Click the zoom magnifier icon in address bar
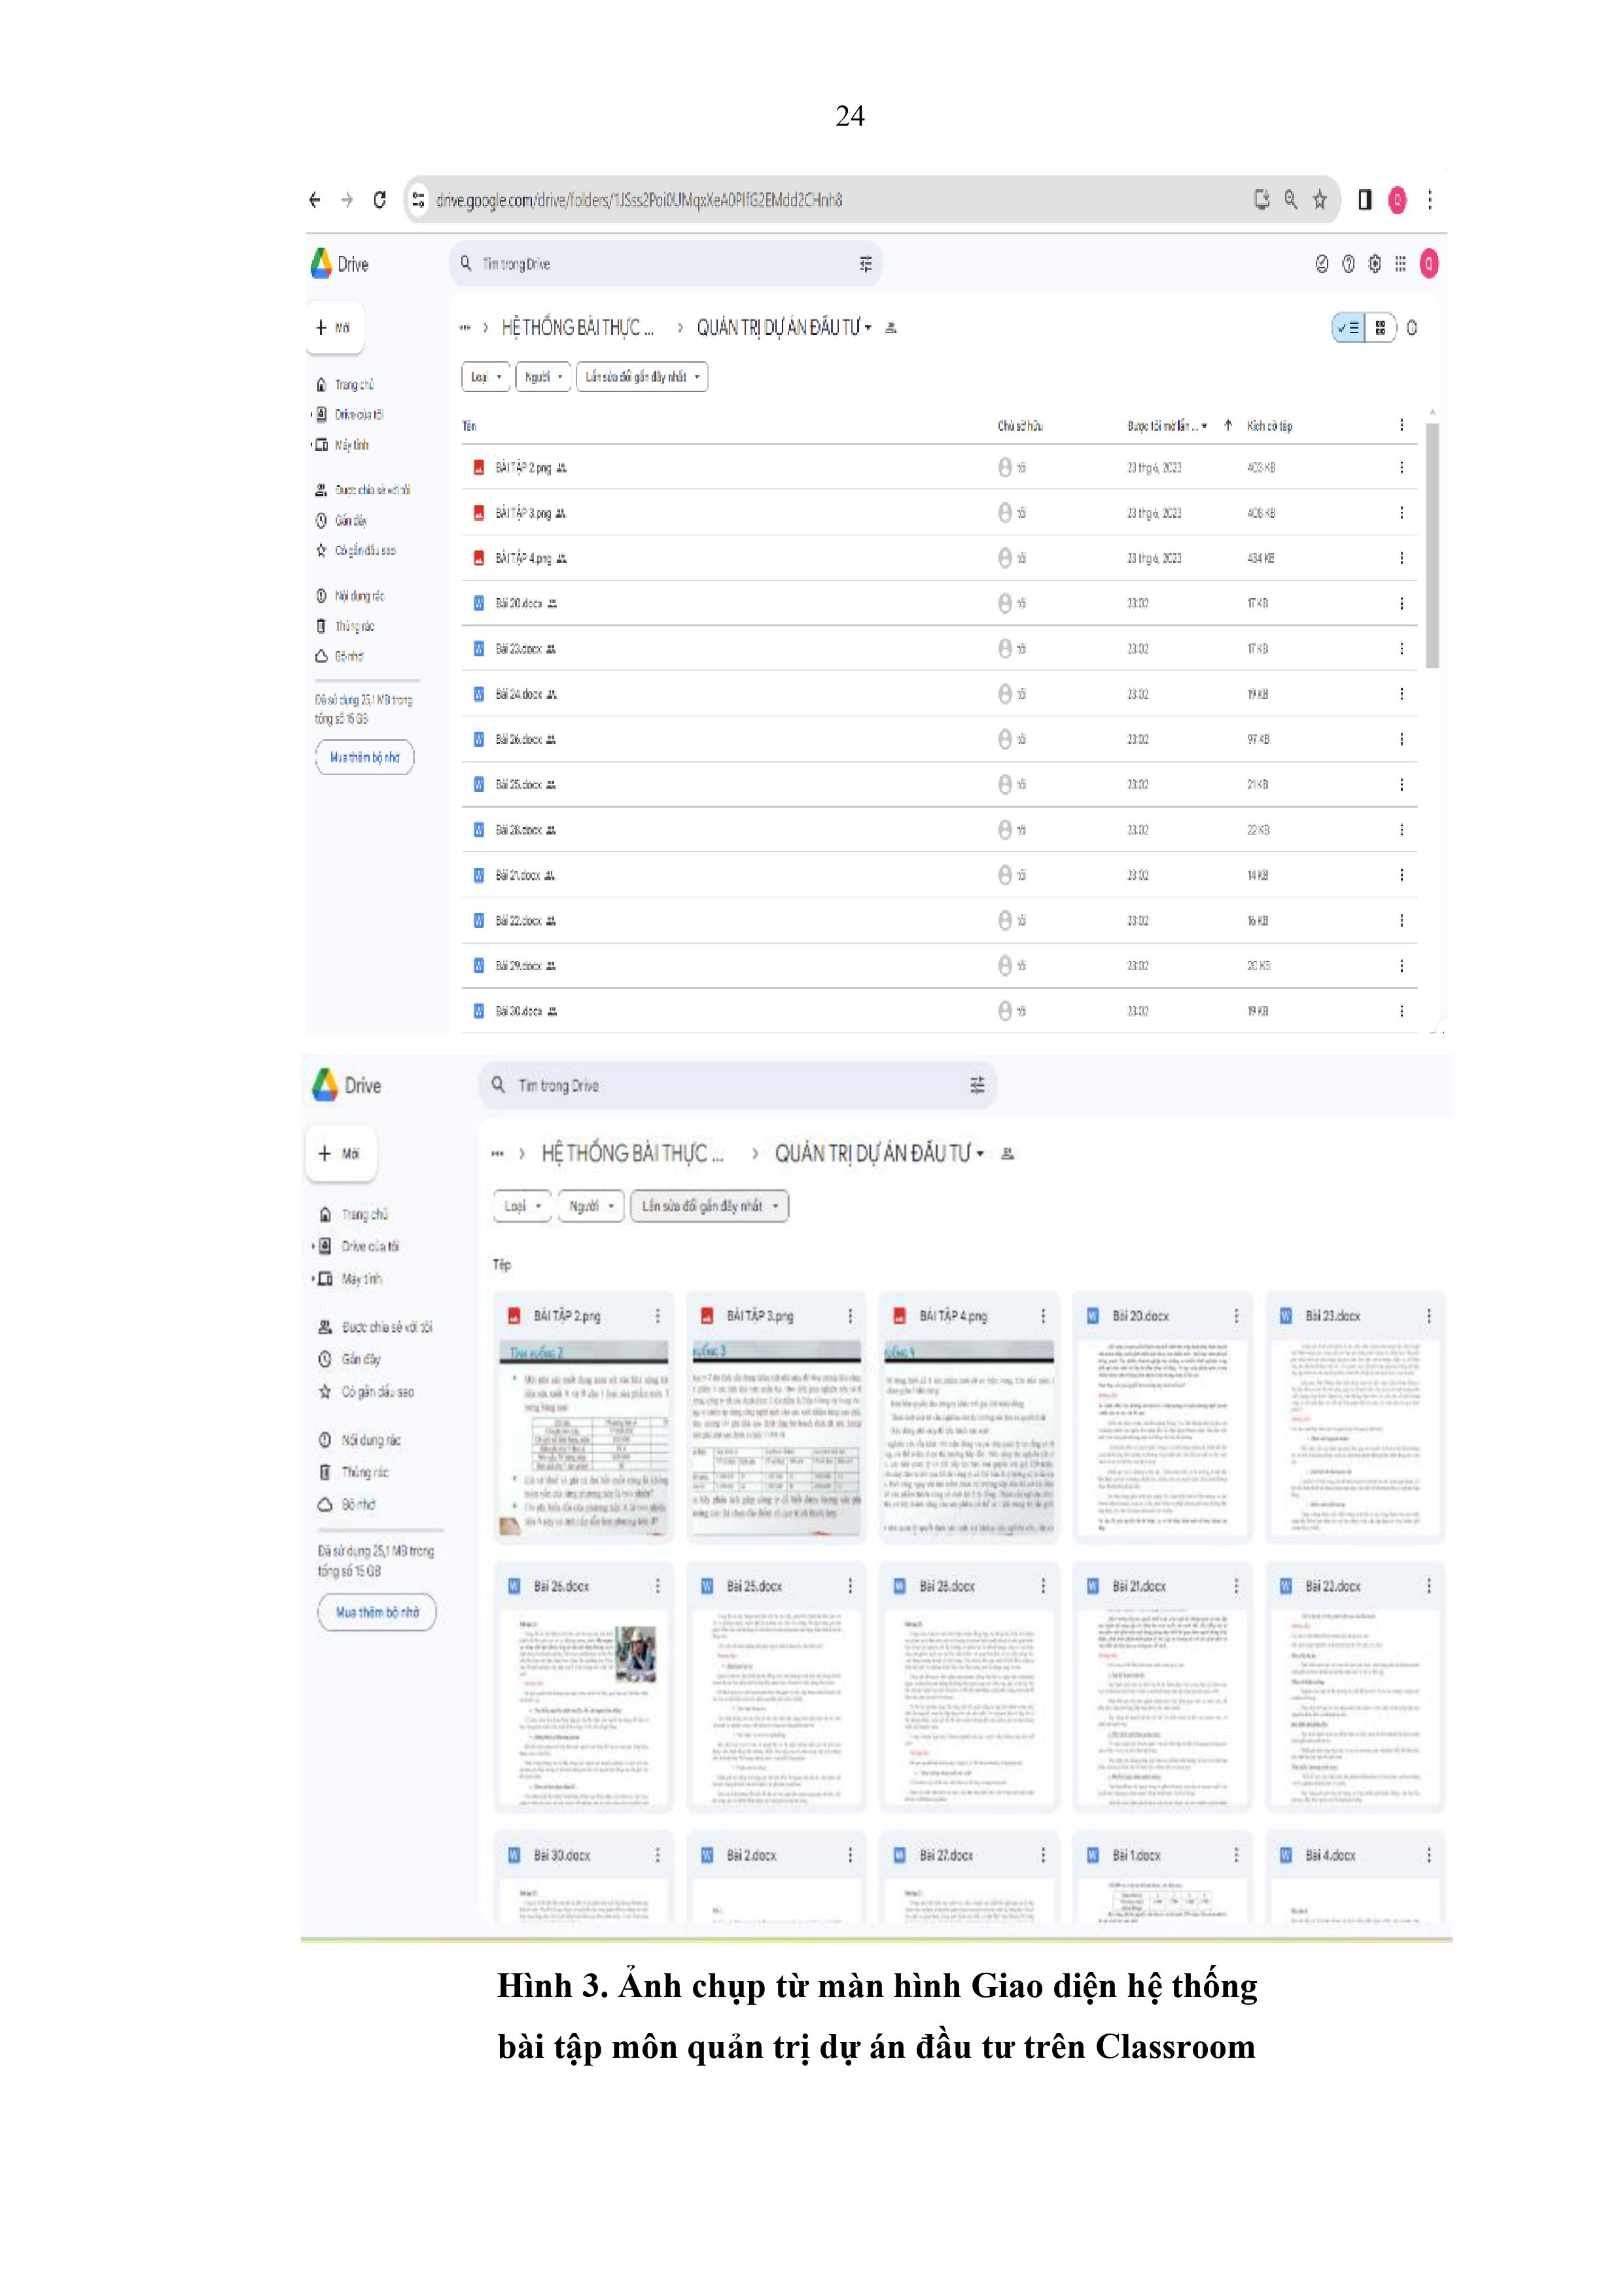Viewport: 1624px width, 2296px height. pyautogui.click(x=1291, y=200)
